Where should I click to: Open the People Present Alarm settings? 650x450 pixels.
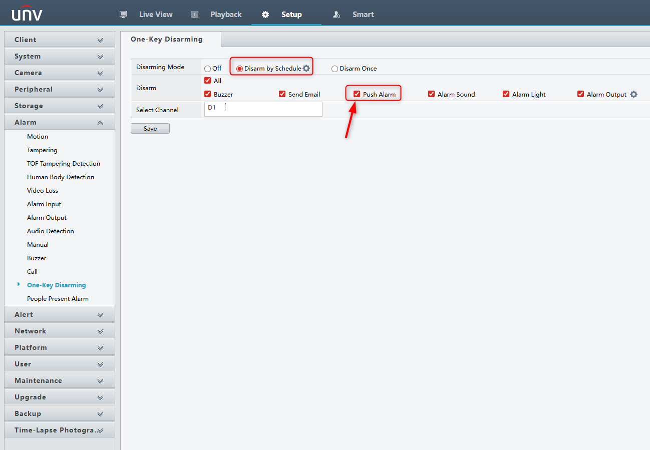[x=58, y=299]
